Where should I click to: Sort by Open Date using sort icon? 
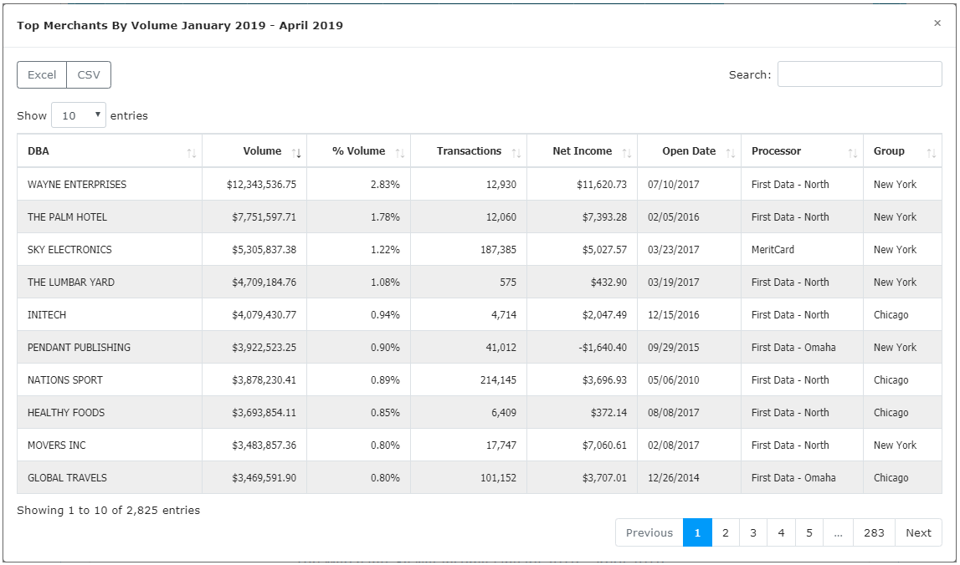tap(731, 153)
